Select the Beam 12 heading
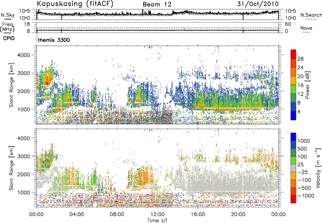322x223 pixels. point(157,4)
